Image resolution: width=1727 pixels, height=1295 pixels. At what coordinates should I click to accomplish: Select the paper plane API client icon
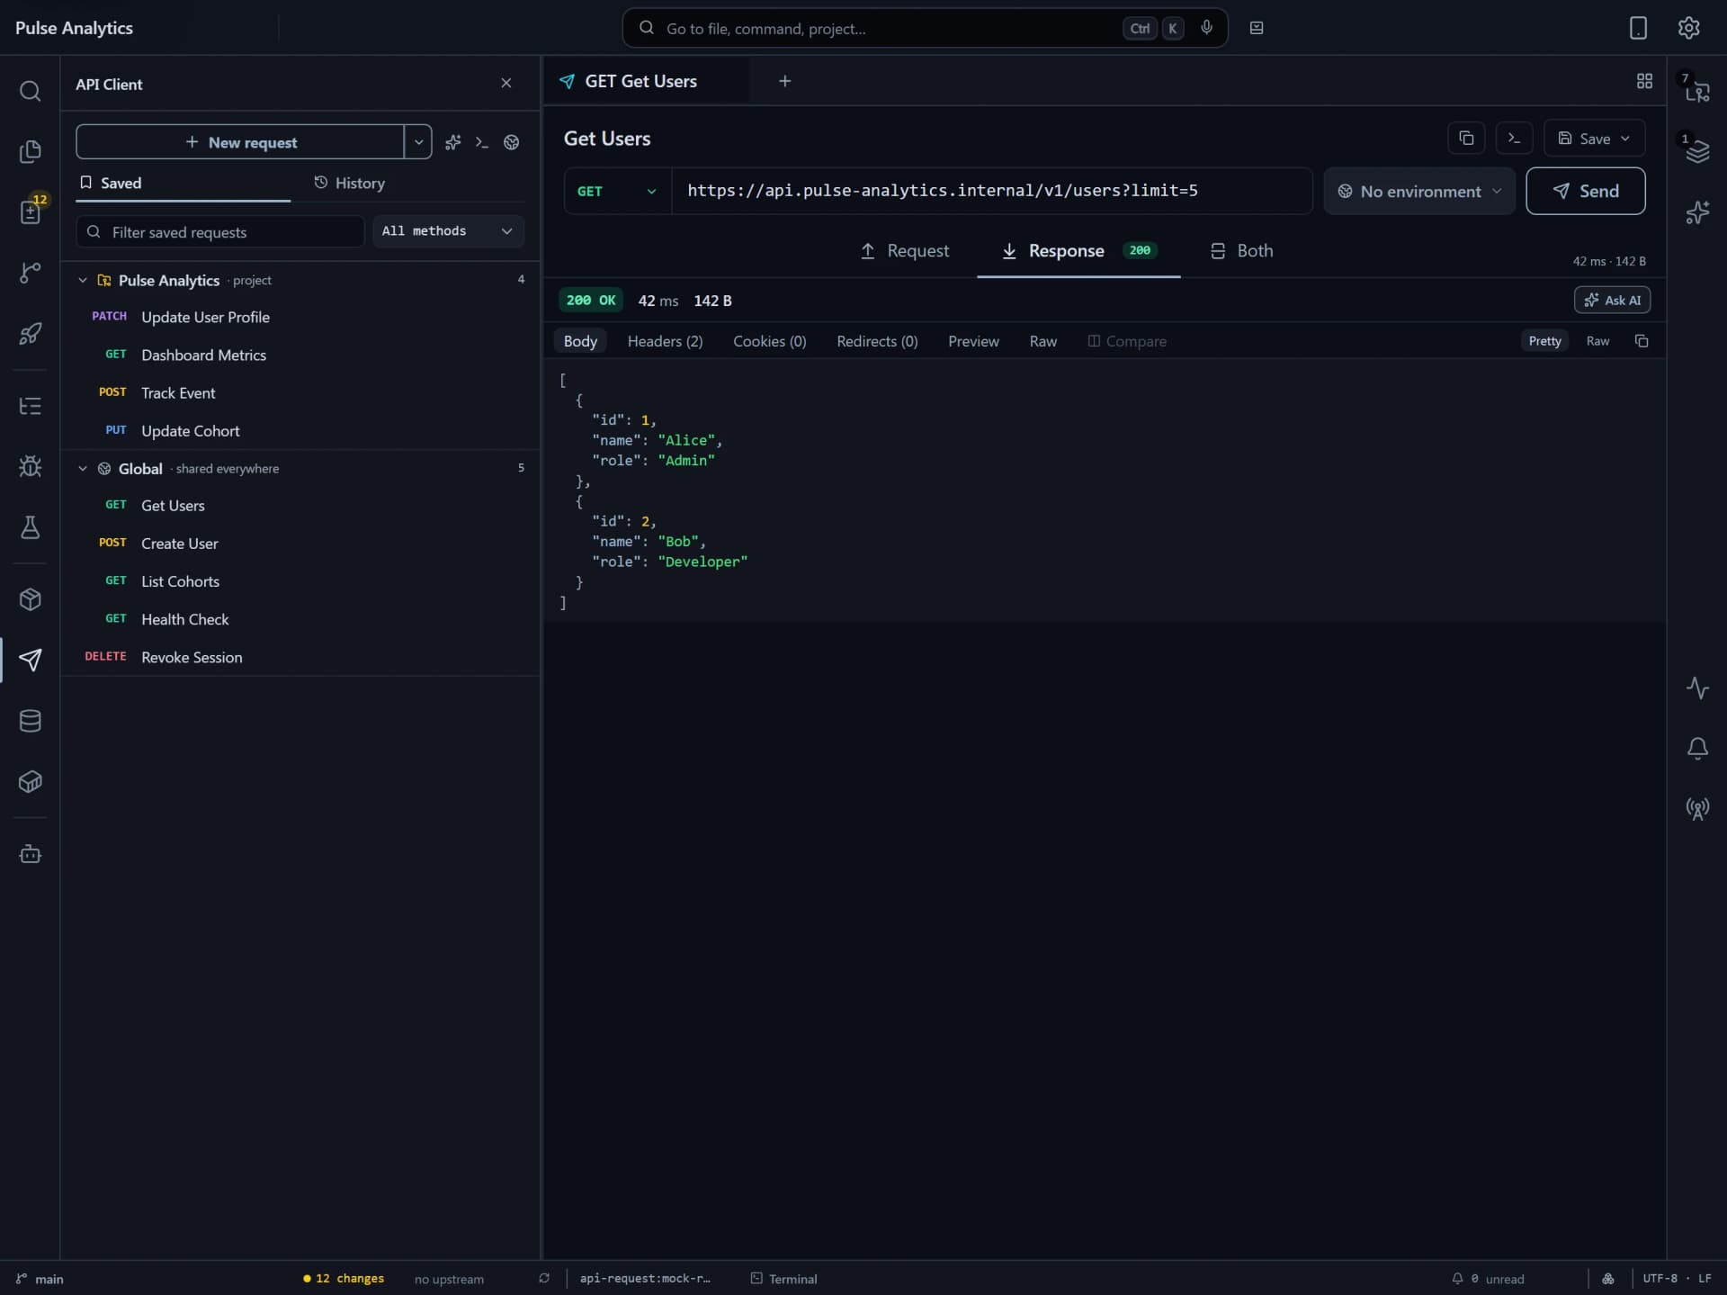pos(30,660)
